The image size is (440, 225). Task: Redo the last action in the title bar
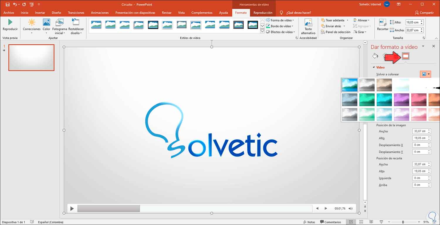coord(24,4)
